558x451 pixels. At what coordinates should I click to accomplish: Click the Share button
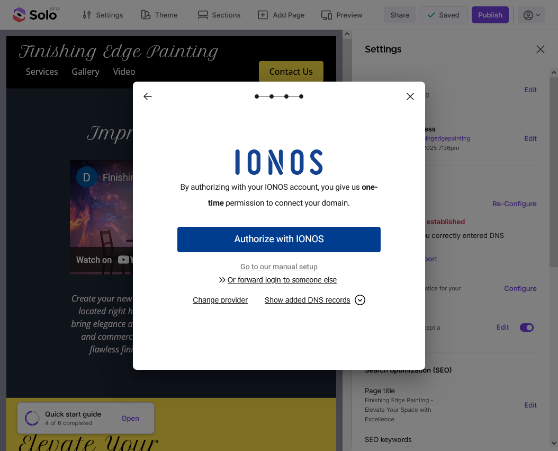click(x=399, y=15)
